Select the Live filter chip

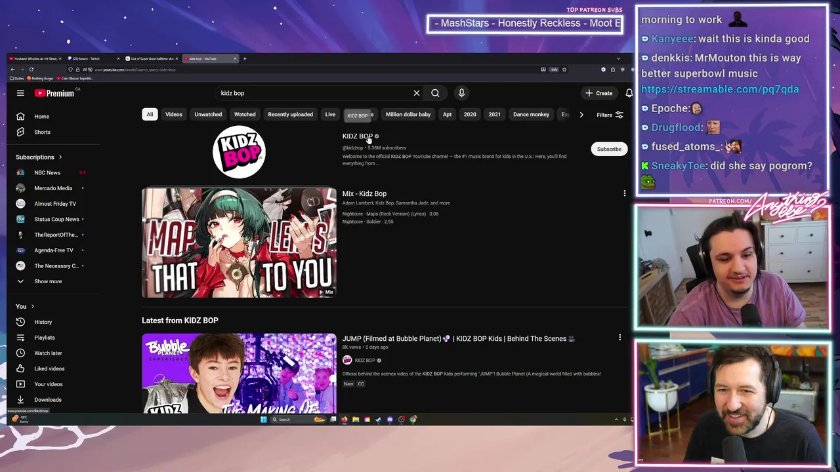click(x=330, y=115)
